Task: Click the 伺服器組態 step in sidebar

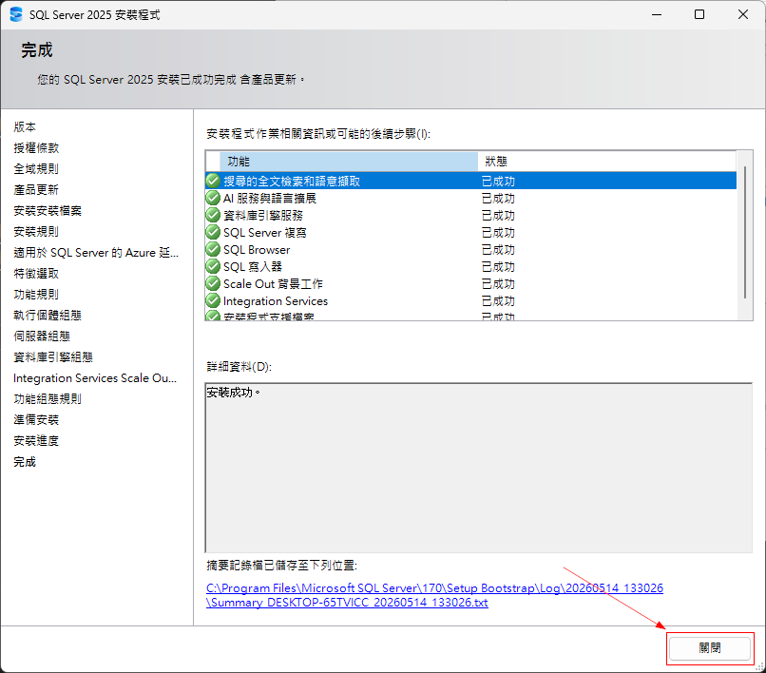Action: (x=42, y=336)
